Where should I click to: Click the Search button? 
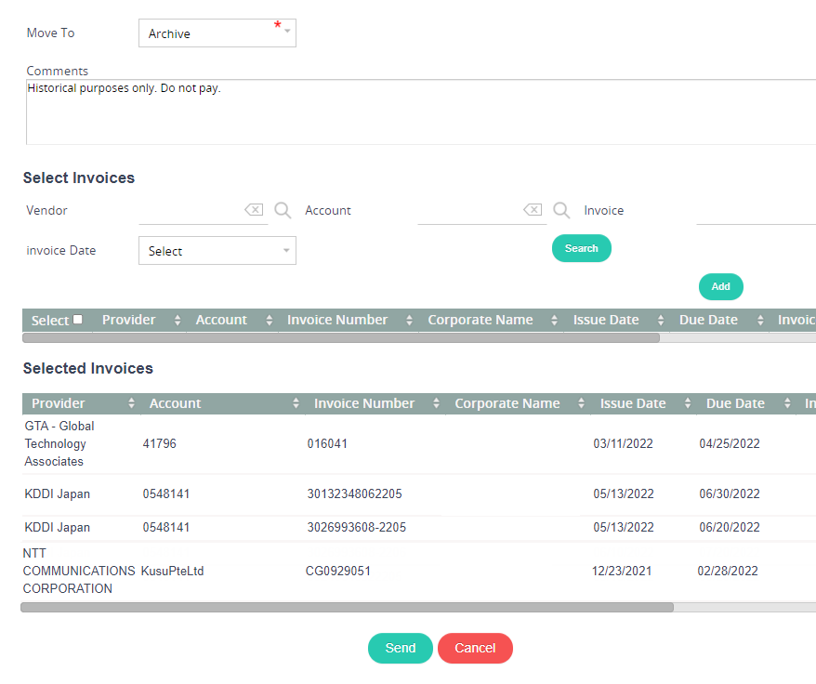pyautogui.click(x=581, y=248)
